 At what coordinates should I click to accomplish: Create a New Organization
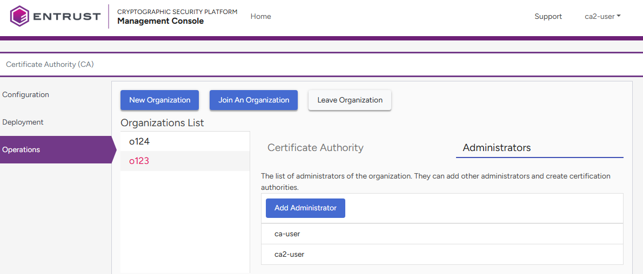click(159, 100)
